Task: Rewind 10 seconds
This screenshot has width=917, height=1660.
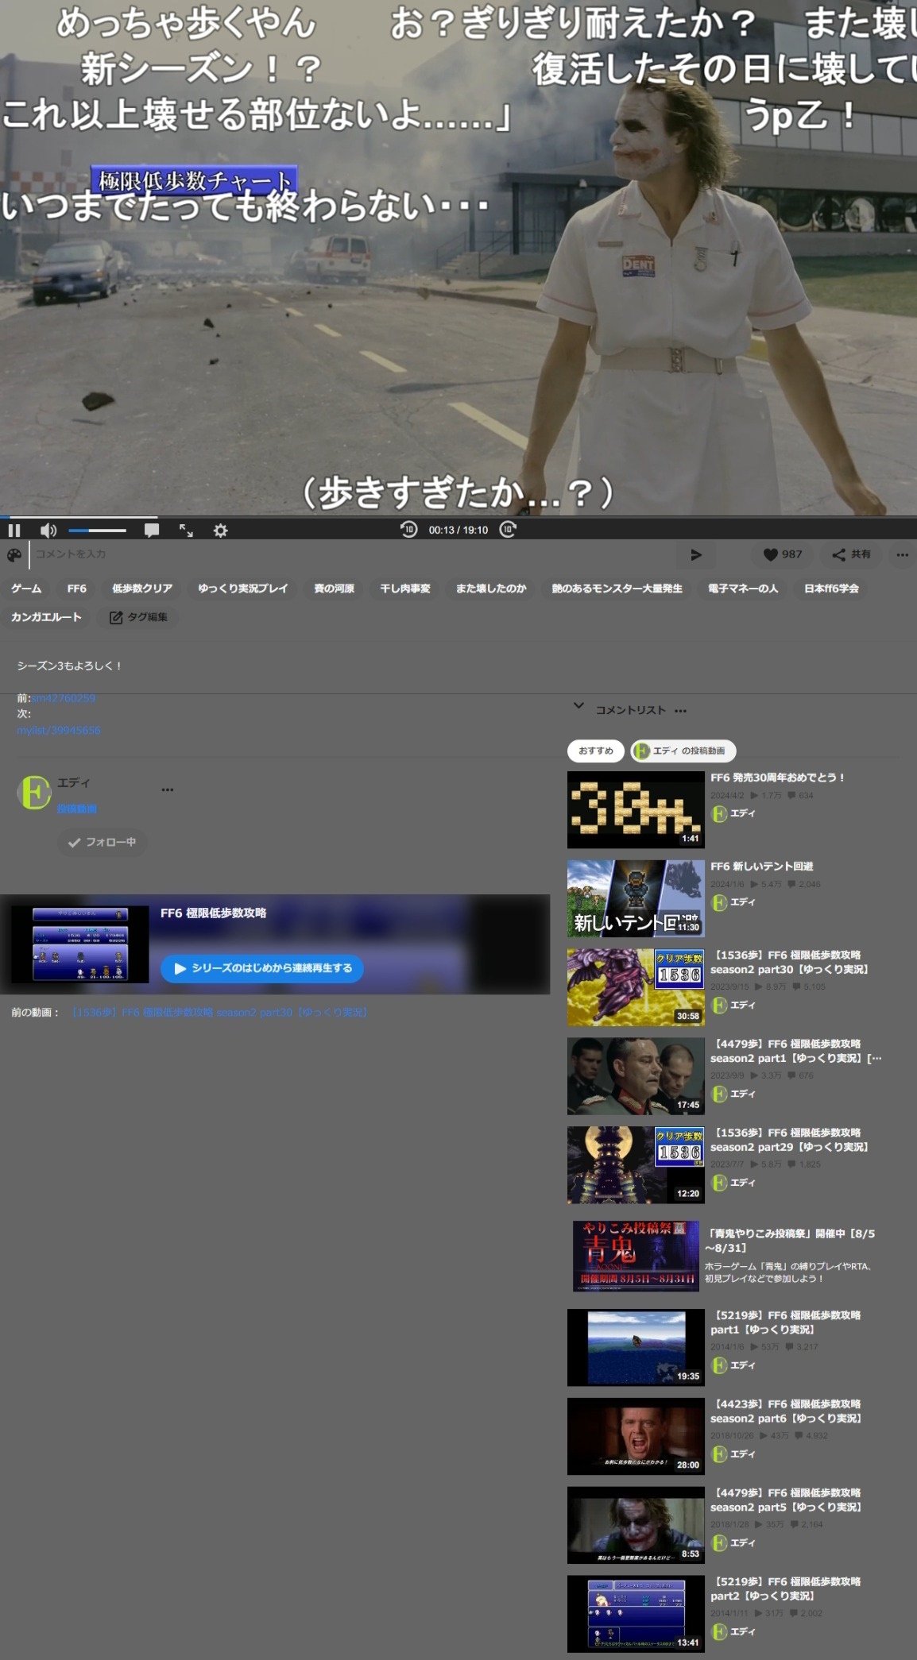Action: click(x=408, y=530)
